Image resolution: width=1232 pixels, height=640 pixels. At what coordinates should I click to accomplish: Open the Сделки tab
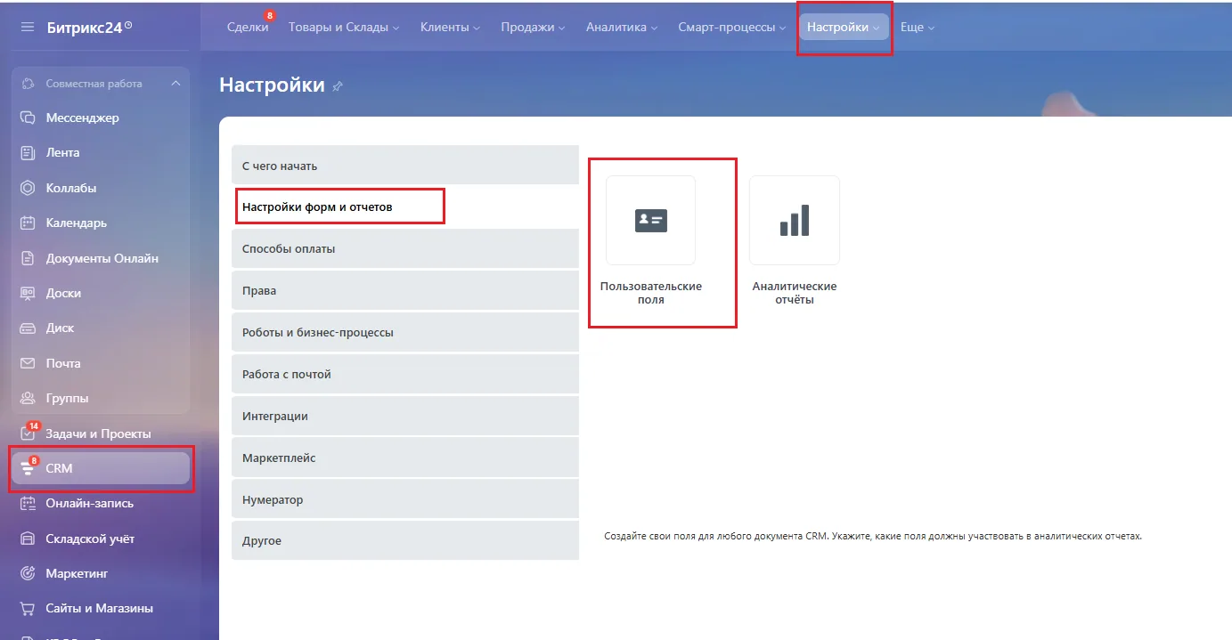[x=248, y=27]
